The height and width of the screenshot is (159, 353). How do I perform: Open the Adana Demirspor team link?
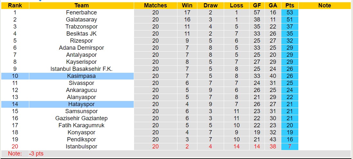(x=81, y=48)
